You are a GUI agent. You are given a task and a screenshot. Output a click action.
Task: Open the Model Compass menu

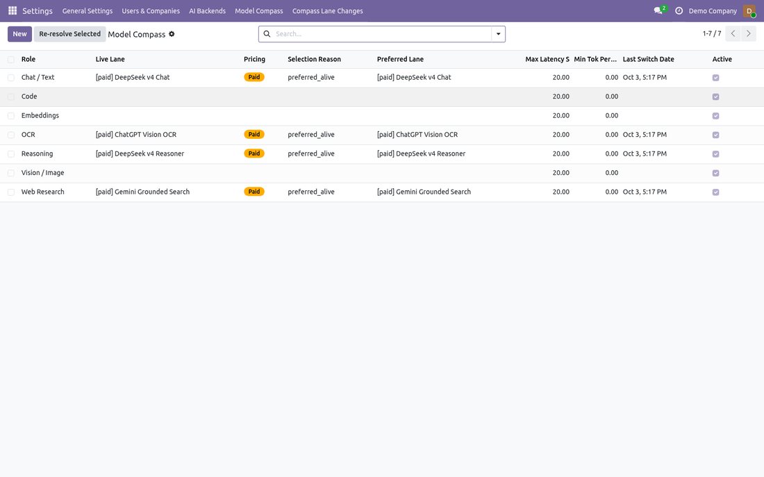point(259,10)
